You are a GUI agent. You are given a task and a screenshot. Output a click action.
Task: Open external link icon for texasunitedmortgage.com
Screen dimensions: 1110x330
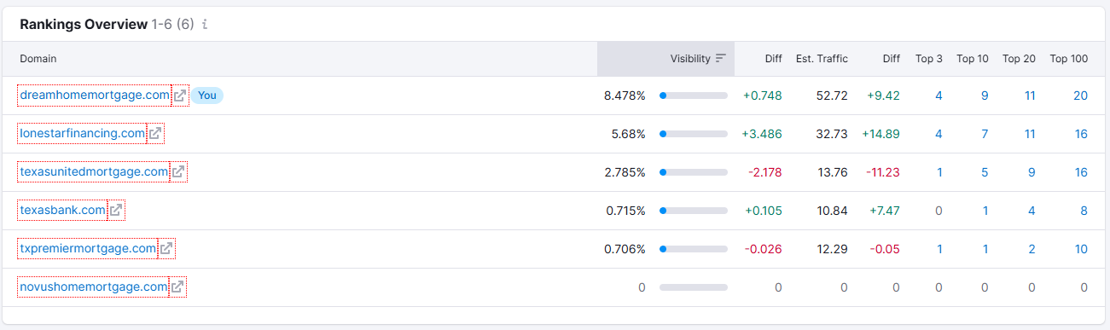[x=178, y=172]
